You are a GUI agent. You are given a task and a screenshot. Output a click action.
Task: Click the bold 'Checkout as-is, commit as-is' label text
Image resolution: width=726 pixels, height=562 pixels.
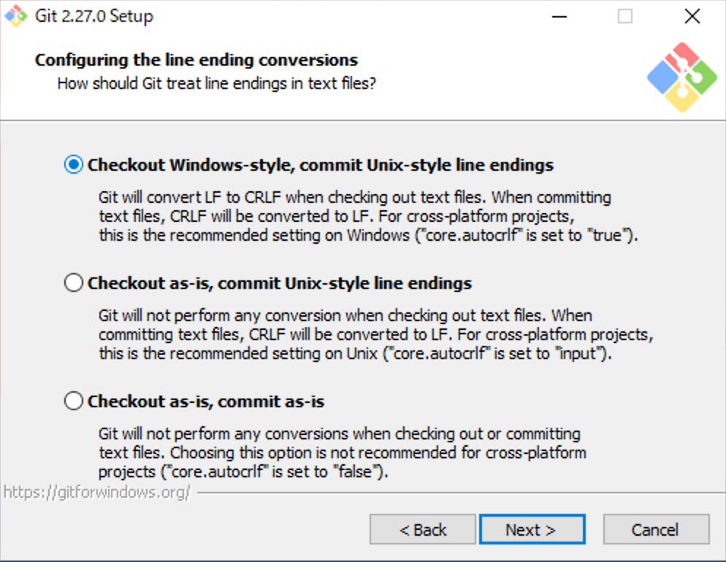(x=206, y=401)
